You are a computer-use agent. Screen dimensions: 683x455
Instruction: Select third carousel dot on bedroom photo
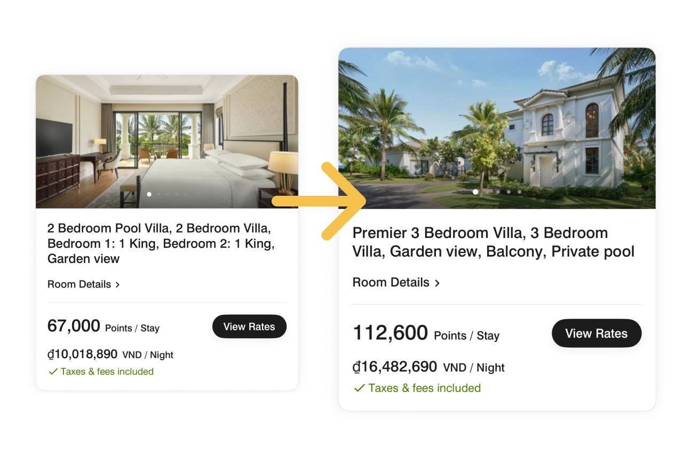tap(168, 194)
